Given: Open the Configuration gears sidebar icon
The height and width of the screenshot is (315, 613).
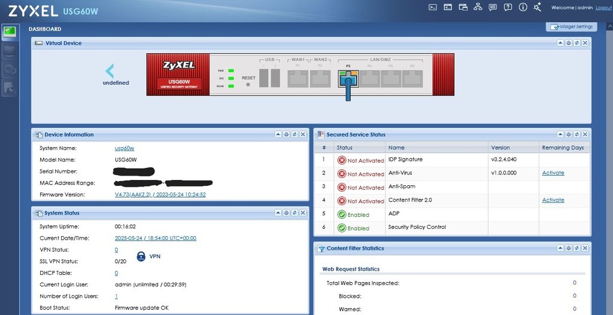Looking at the screenshot, I should click(10, 69).
